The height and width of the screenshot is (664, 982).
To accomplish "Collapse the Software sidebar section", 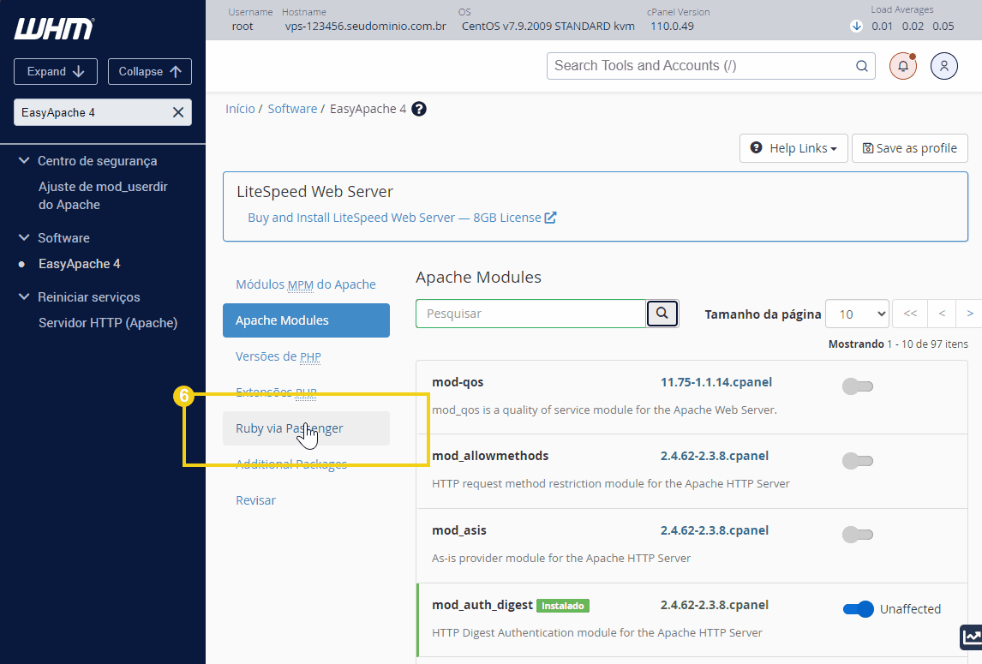I will pyautogui.click(x=24, y=238).
